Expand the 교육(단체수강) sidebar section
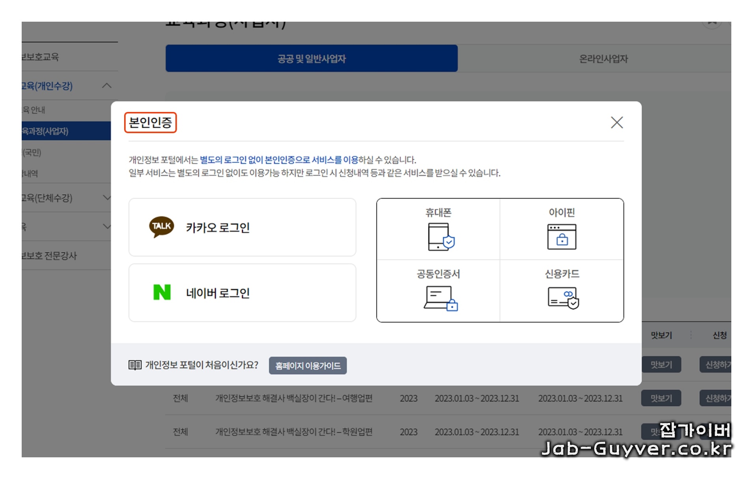753x479 pixels. 106,198
